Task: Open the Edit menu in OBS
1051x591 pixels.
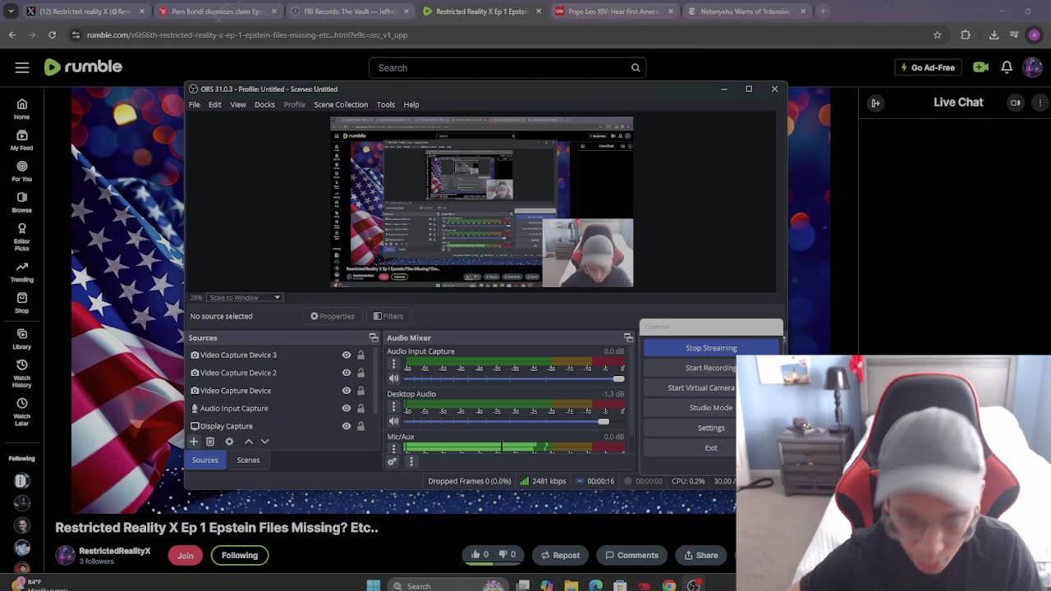Action: [x=215, y=105]
